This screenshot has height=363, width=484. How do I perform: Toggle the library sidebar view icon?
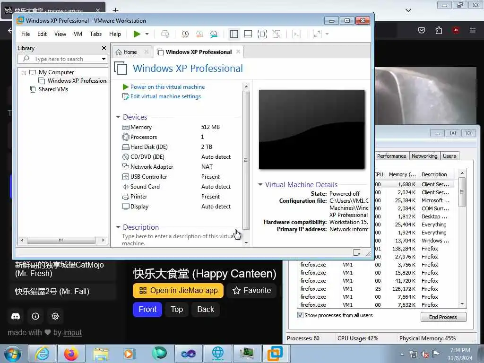pyautogui.click(x=234, y=34)
